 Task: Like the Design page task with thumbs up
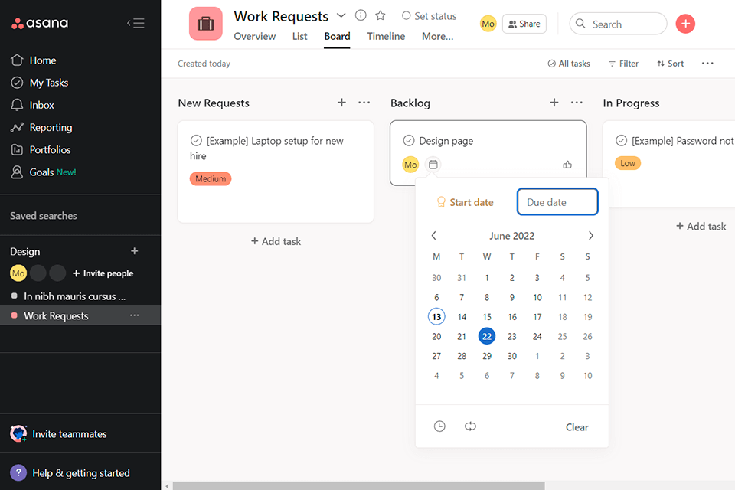click(x=567, y=165)
